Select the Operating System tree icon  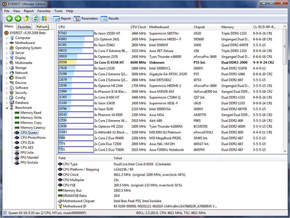click(x=12, y=48)
